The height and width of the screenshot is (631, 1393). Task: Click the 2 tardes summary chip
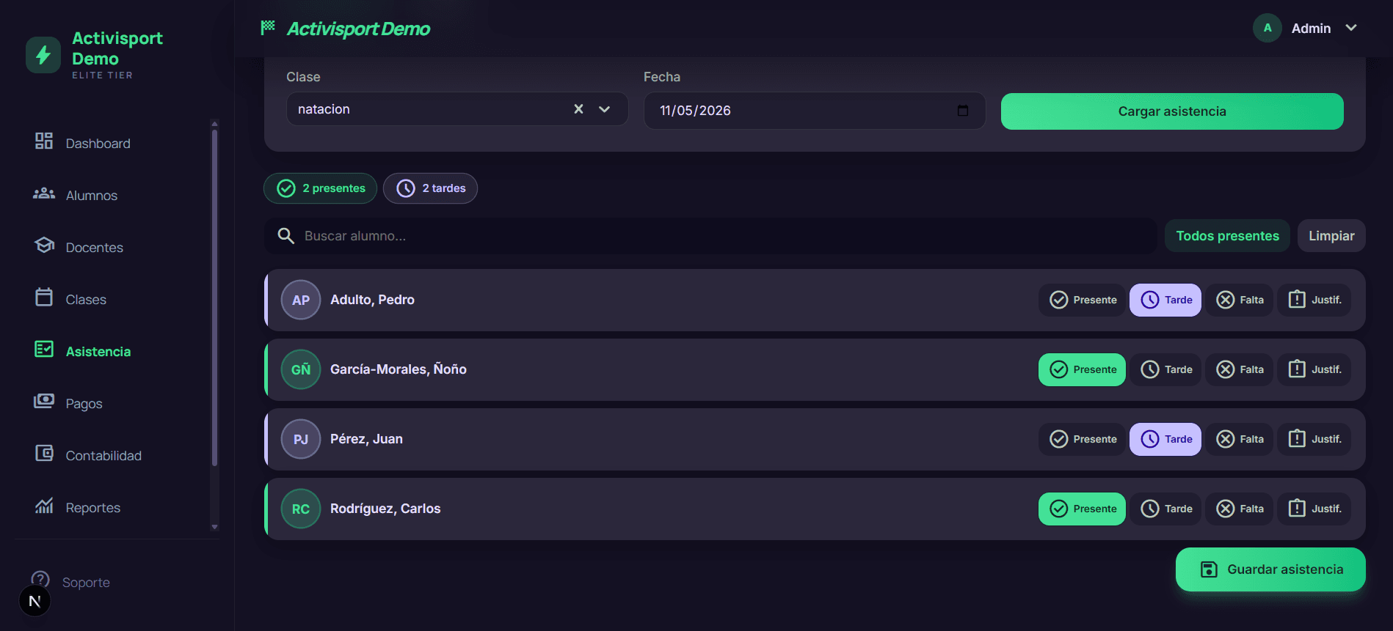[x=430, y=188]
